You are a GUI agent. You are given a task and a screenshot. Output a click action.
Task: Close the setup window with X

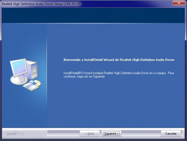178,3
